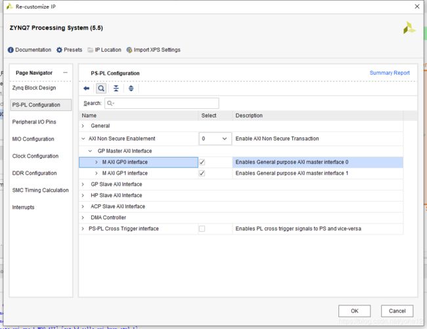Screen dimensions: 427x329
Task: Open the AXI Non Secure Enablement dropdown
Action: tap(215, 139)
